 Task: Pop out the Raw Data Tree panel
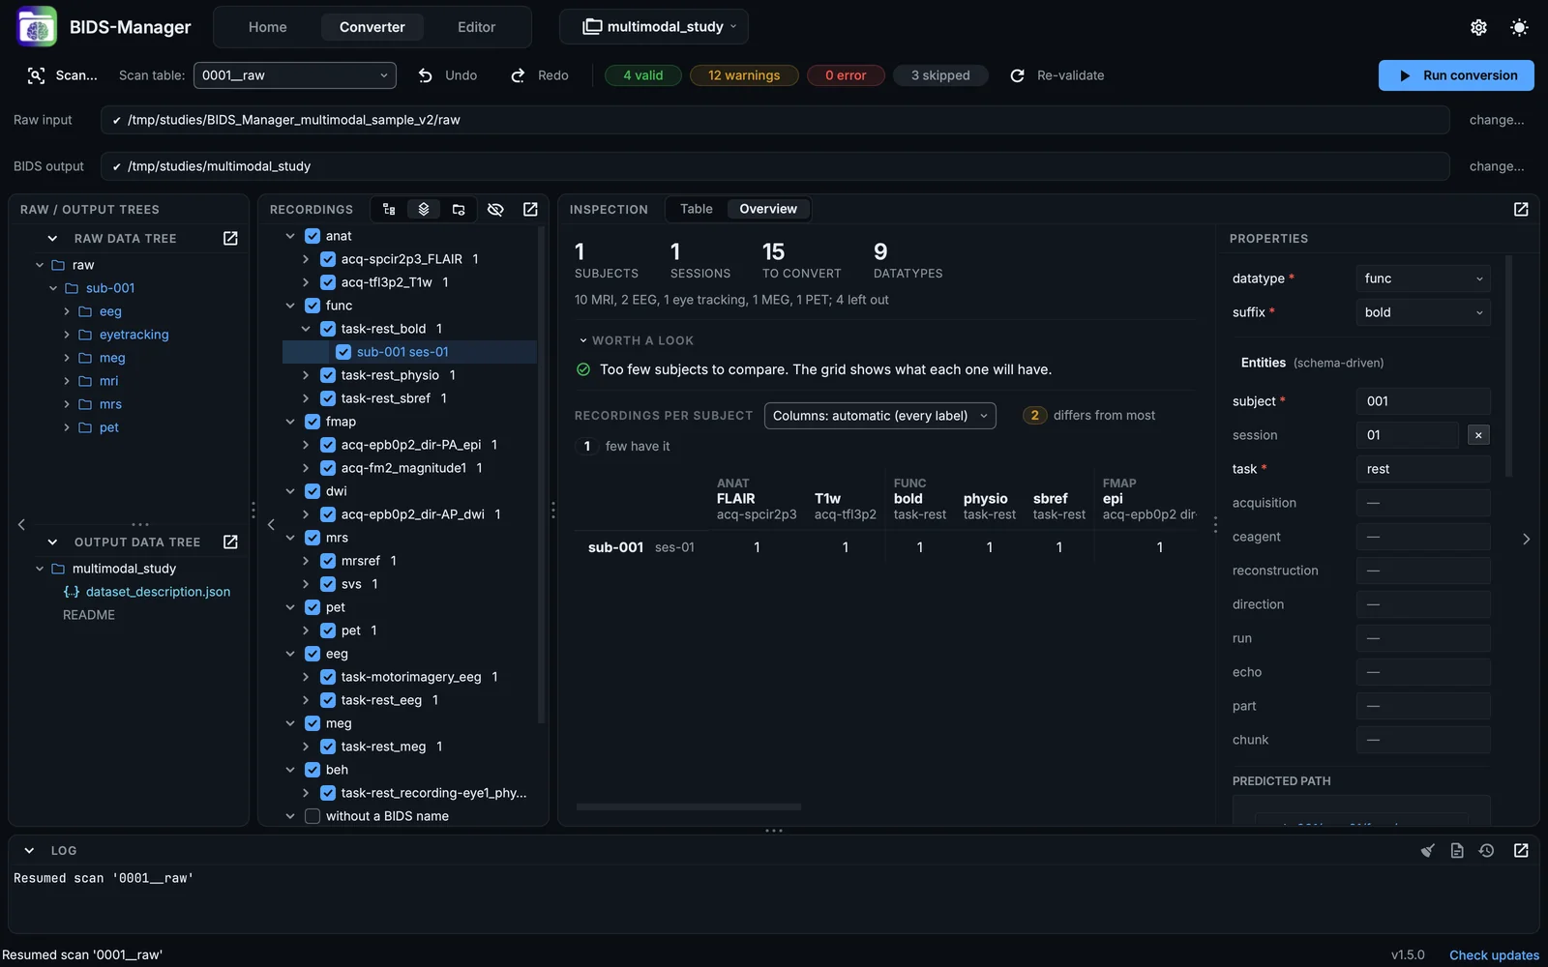pyautogui.click(x=230, y=238)
